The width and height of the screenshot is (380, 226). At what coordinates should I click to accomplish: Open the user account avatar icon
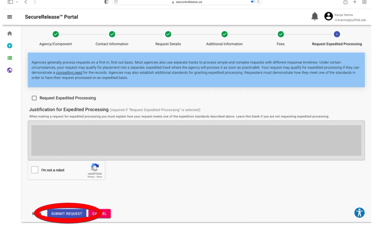tap(328, 17)
